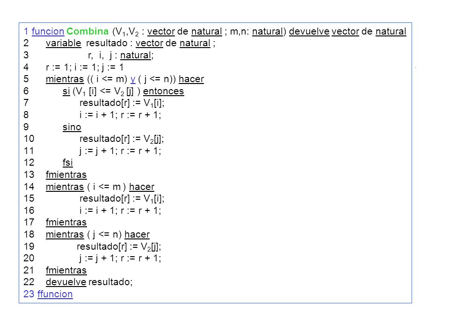Image resolution: width=449 pixels, height=336 pixels.
Task: Click 'fmientras' on line 21
Action: click(66, 270)
